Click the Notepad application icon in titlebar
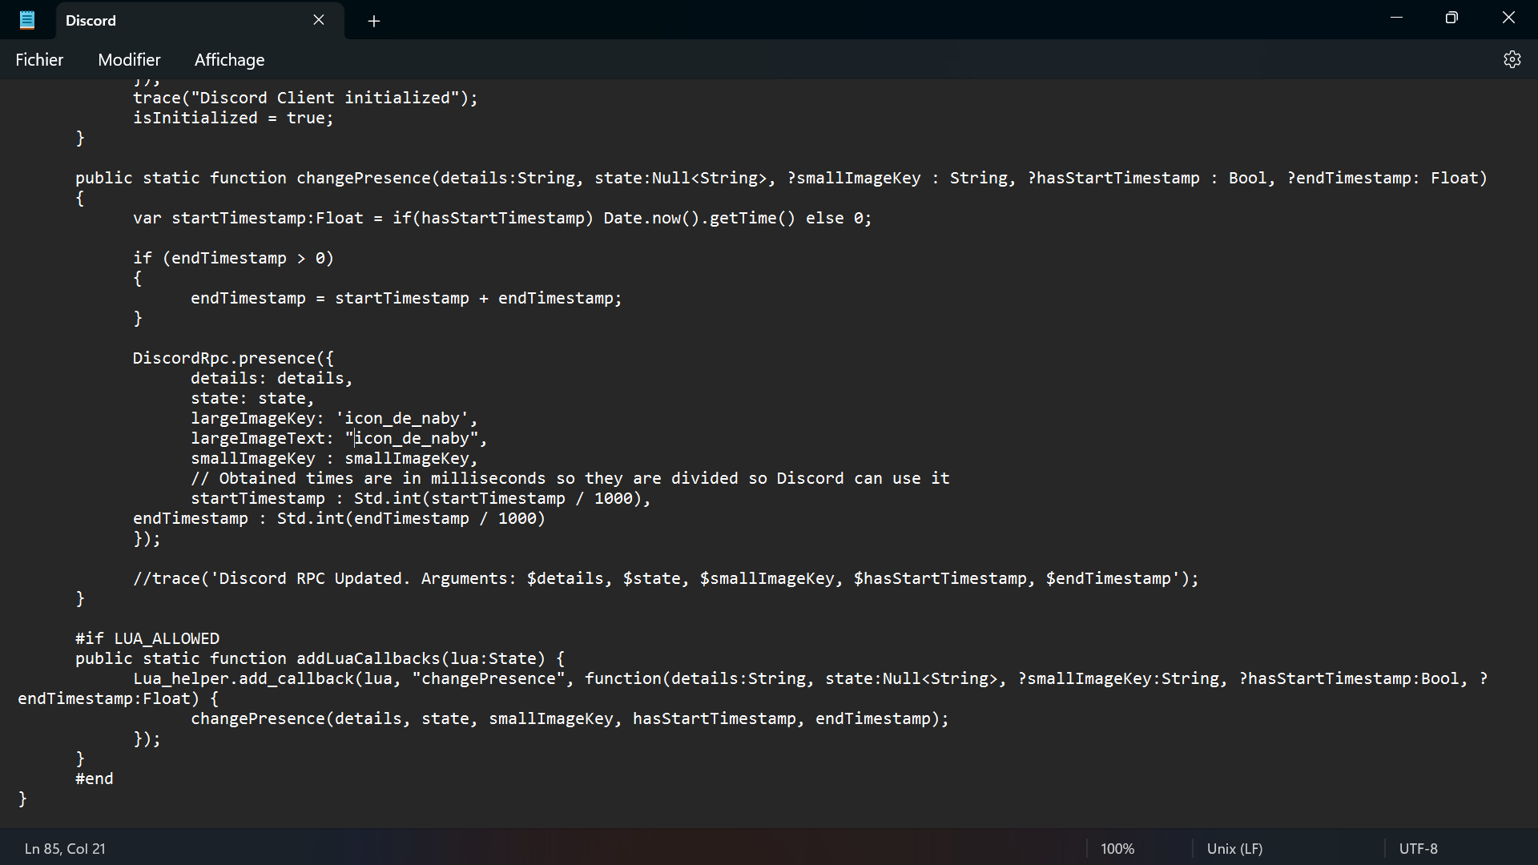 coord(26,19)
